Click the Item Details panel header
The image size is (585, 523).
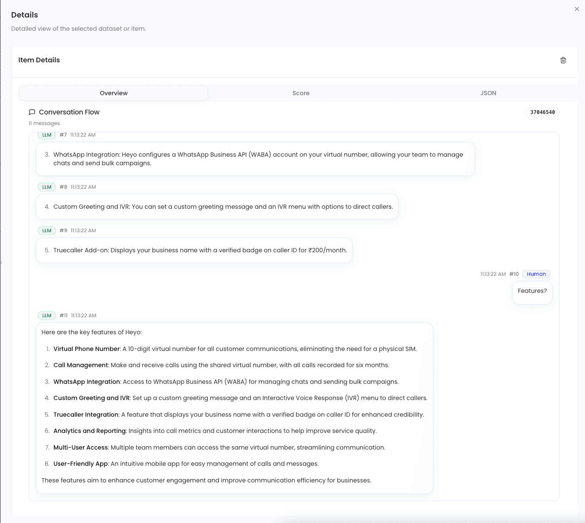tap(39, 60)
